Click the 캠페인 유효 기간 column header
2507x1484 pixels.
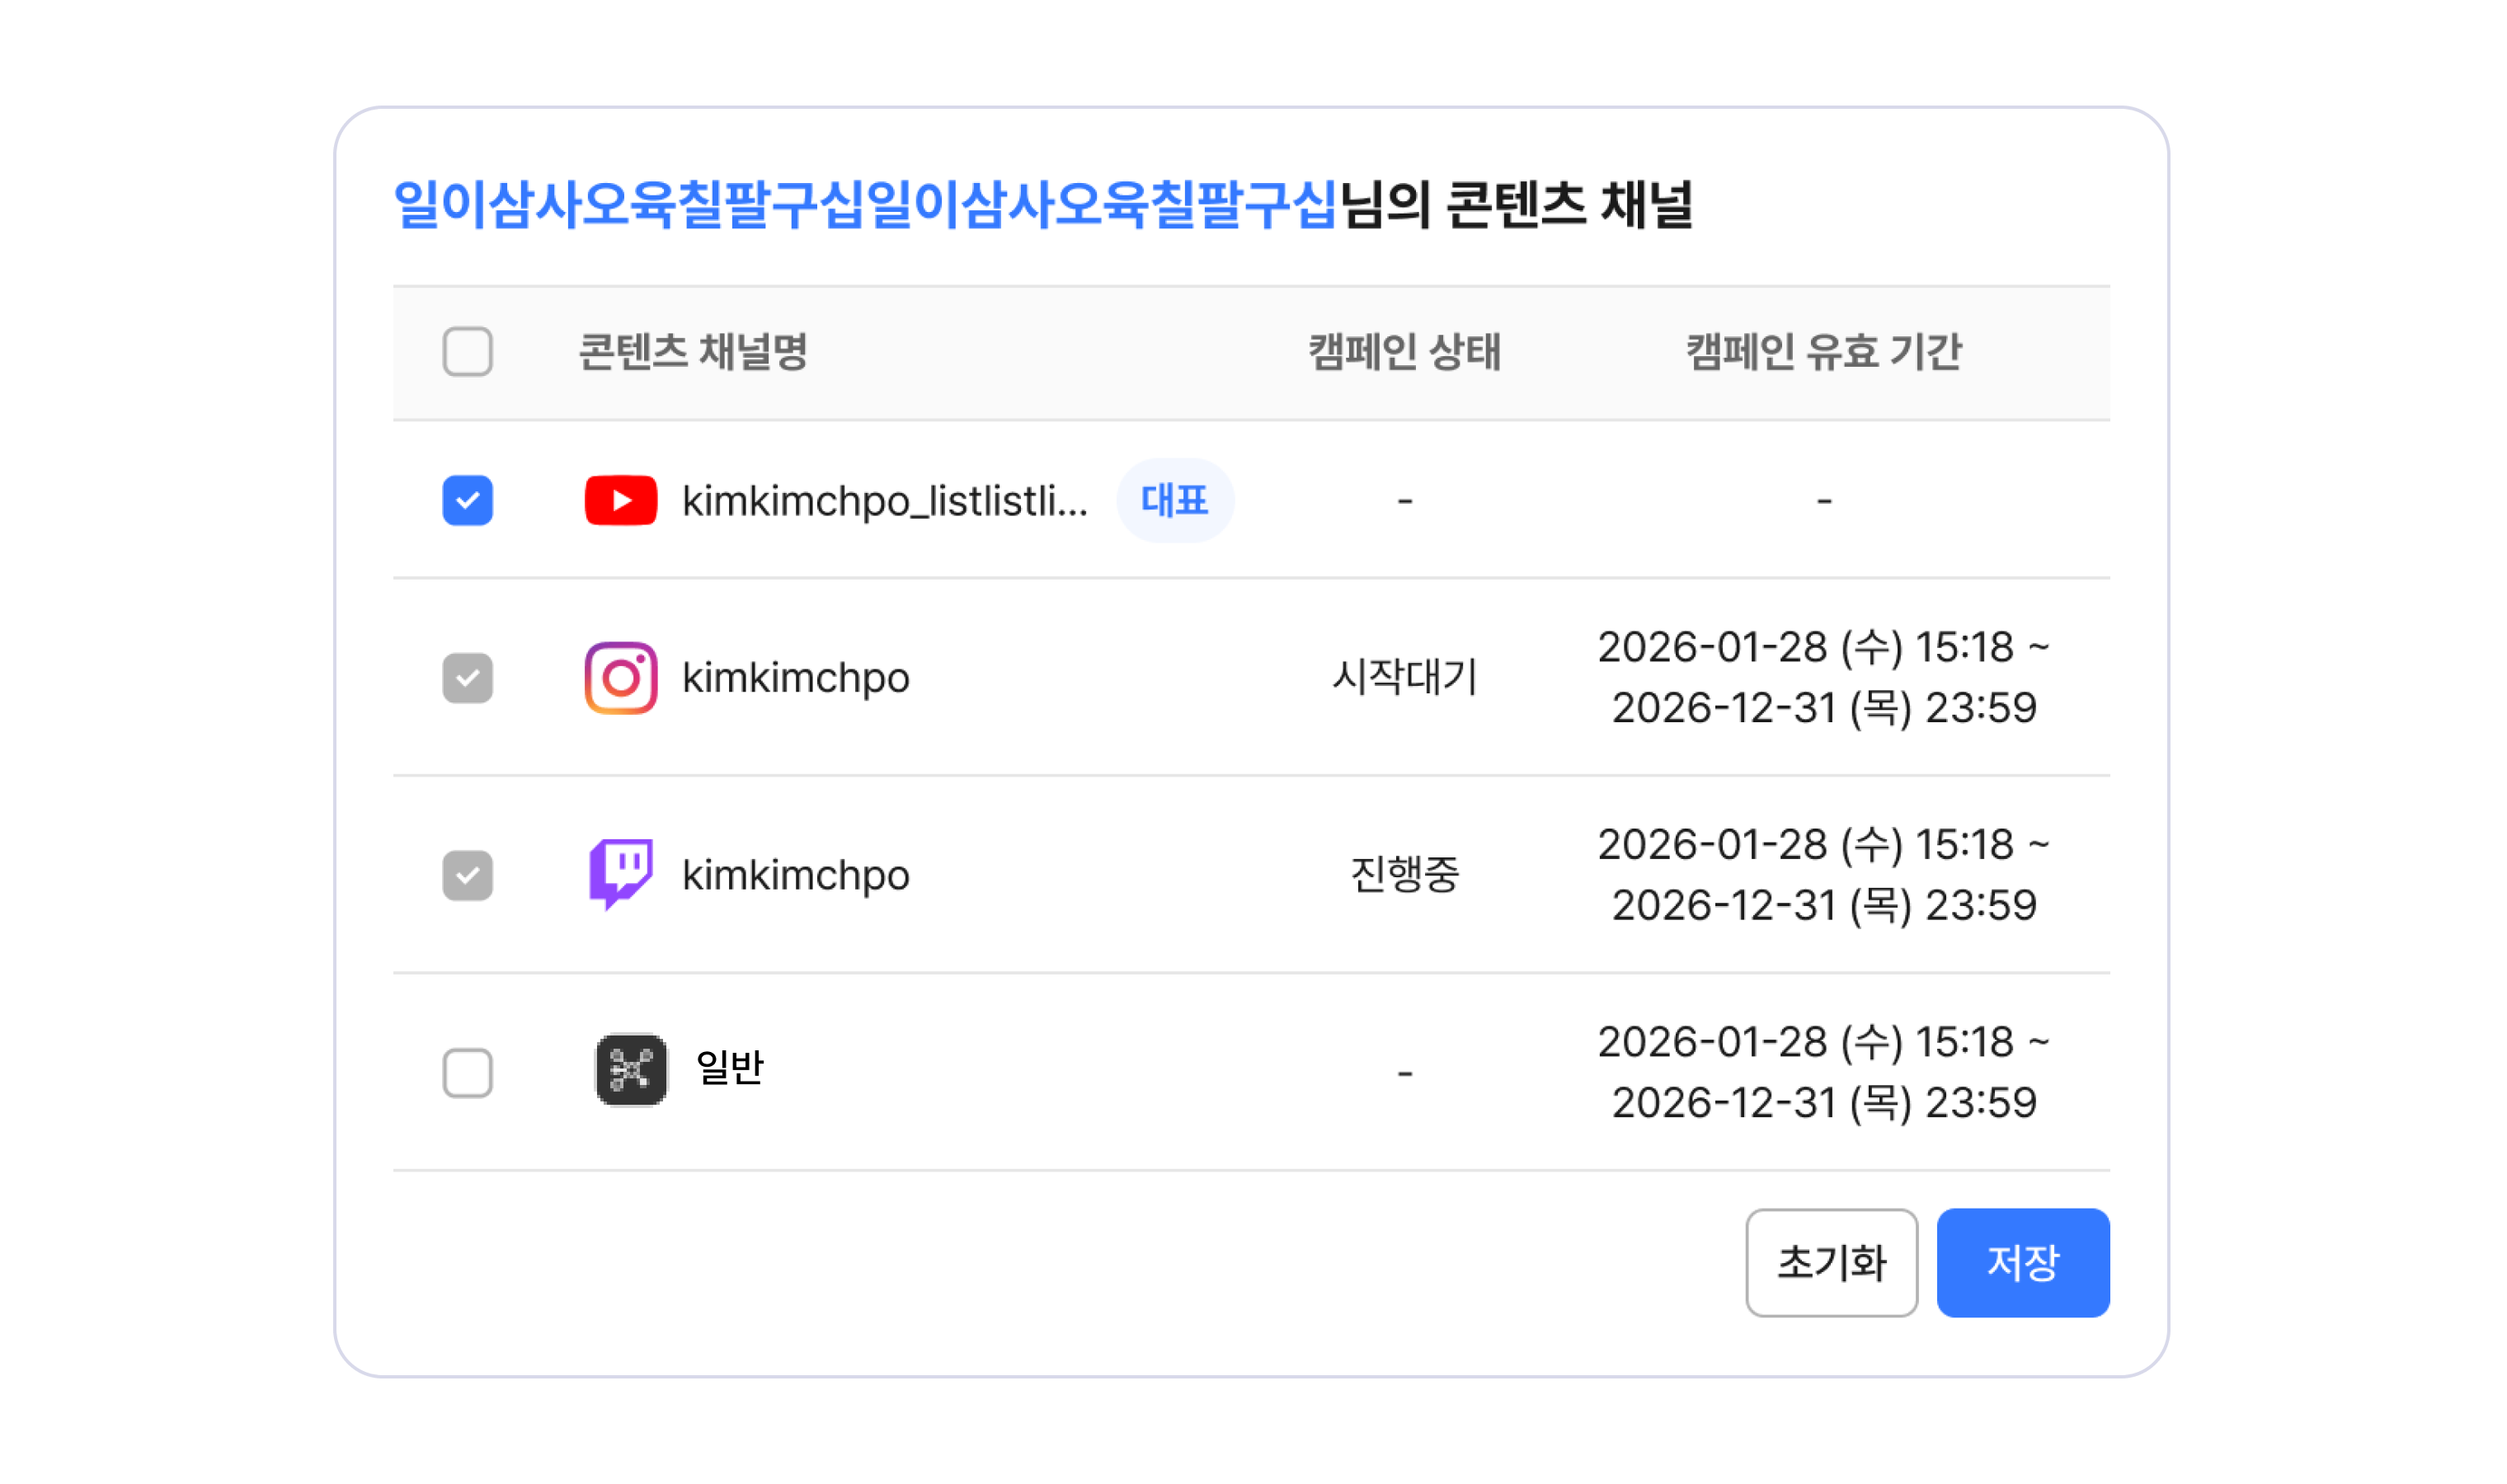(1823, 351)
